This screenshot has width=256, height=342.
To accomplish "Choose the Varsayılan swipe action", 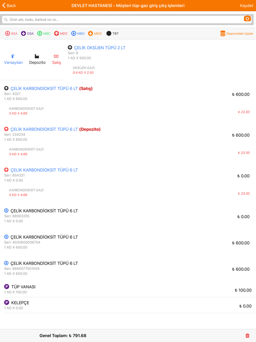I will tap(13, 60).
